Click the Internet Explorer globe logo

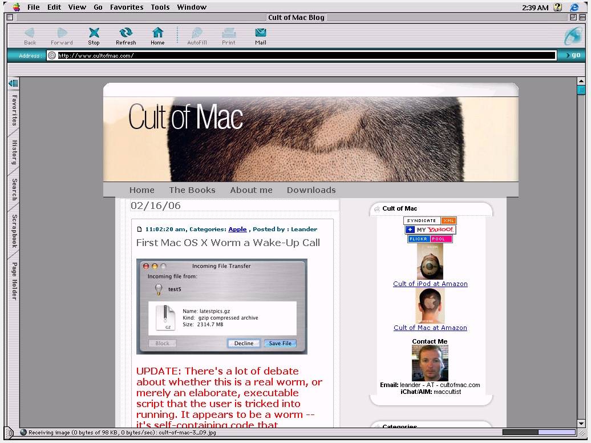572,35
